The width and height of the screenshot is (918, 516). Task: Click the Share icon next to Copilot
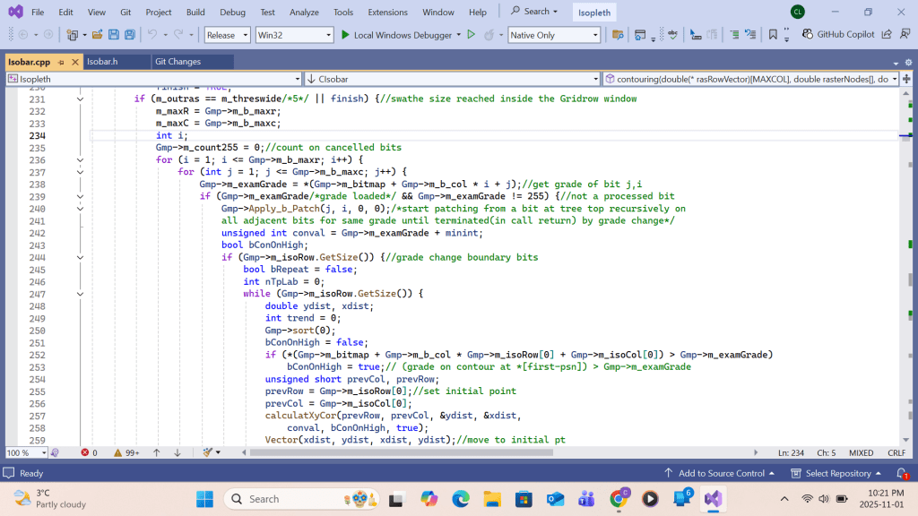point(886,35)
